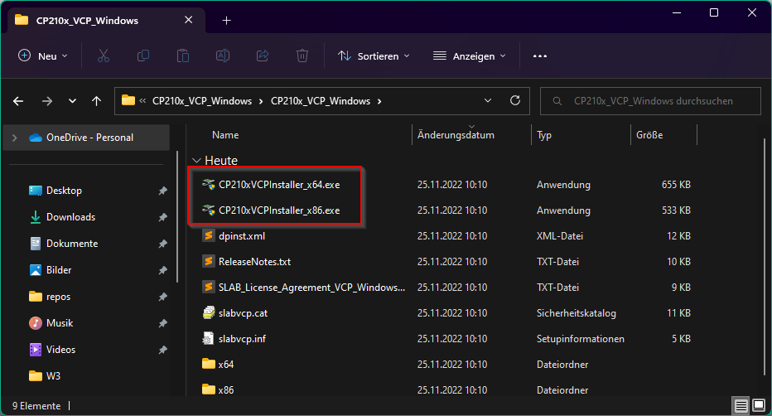This screenshot has height=416, width=772.
Task: Refresh the current folder view
Action: 515,100
